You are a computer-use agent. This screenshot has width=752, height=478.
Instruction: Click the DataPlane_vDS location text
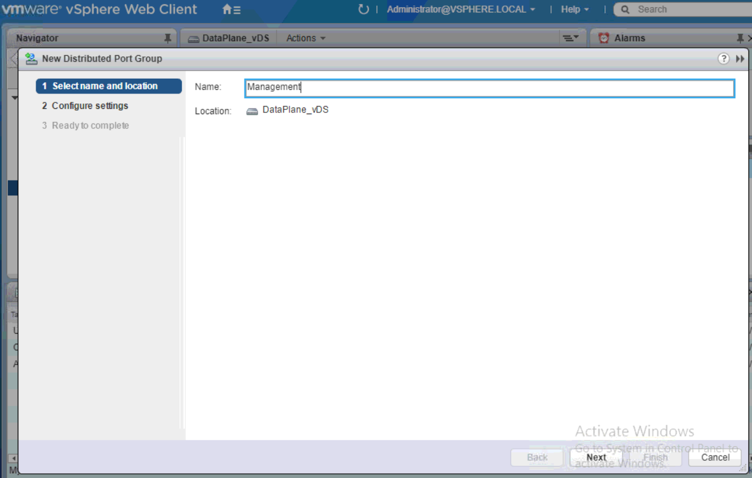295,109
